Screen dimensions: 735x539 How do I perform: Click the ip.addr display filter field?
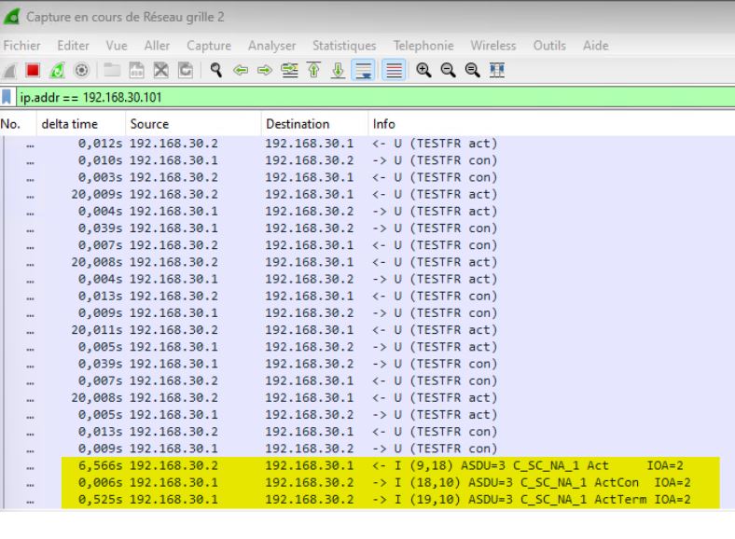(x=375, y=98)
